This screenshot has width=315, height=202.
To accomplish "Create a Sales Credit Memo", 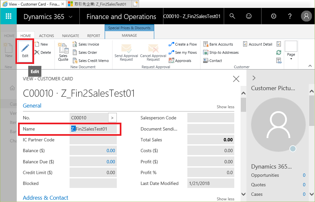I will coord(91,61).
